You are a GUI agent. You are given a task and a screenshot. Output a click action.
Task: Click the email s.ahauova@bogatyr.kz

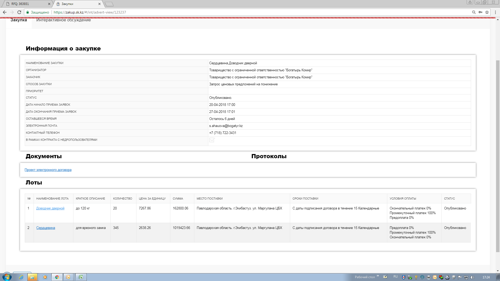(x=226, y=126)
